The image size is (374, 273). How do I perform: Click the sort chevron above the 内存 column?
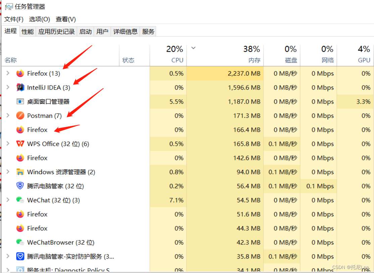click(193, 48)
